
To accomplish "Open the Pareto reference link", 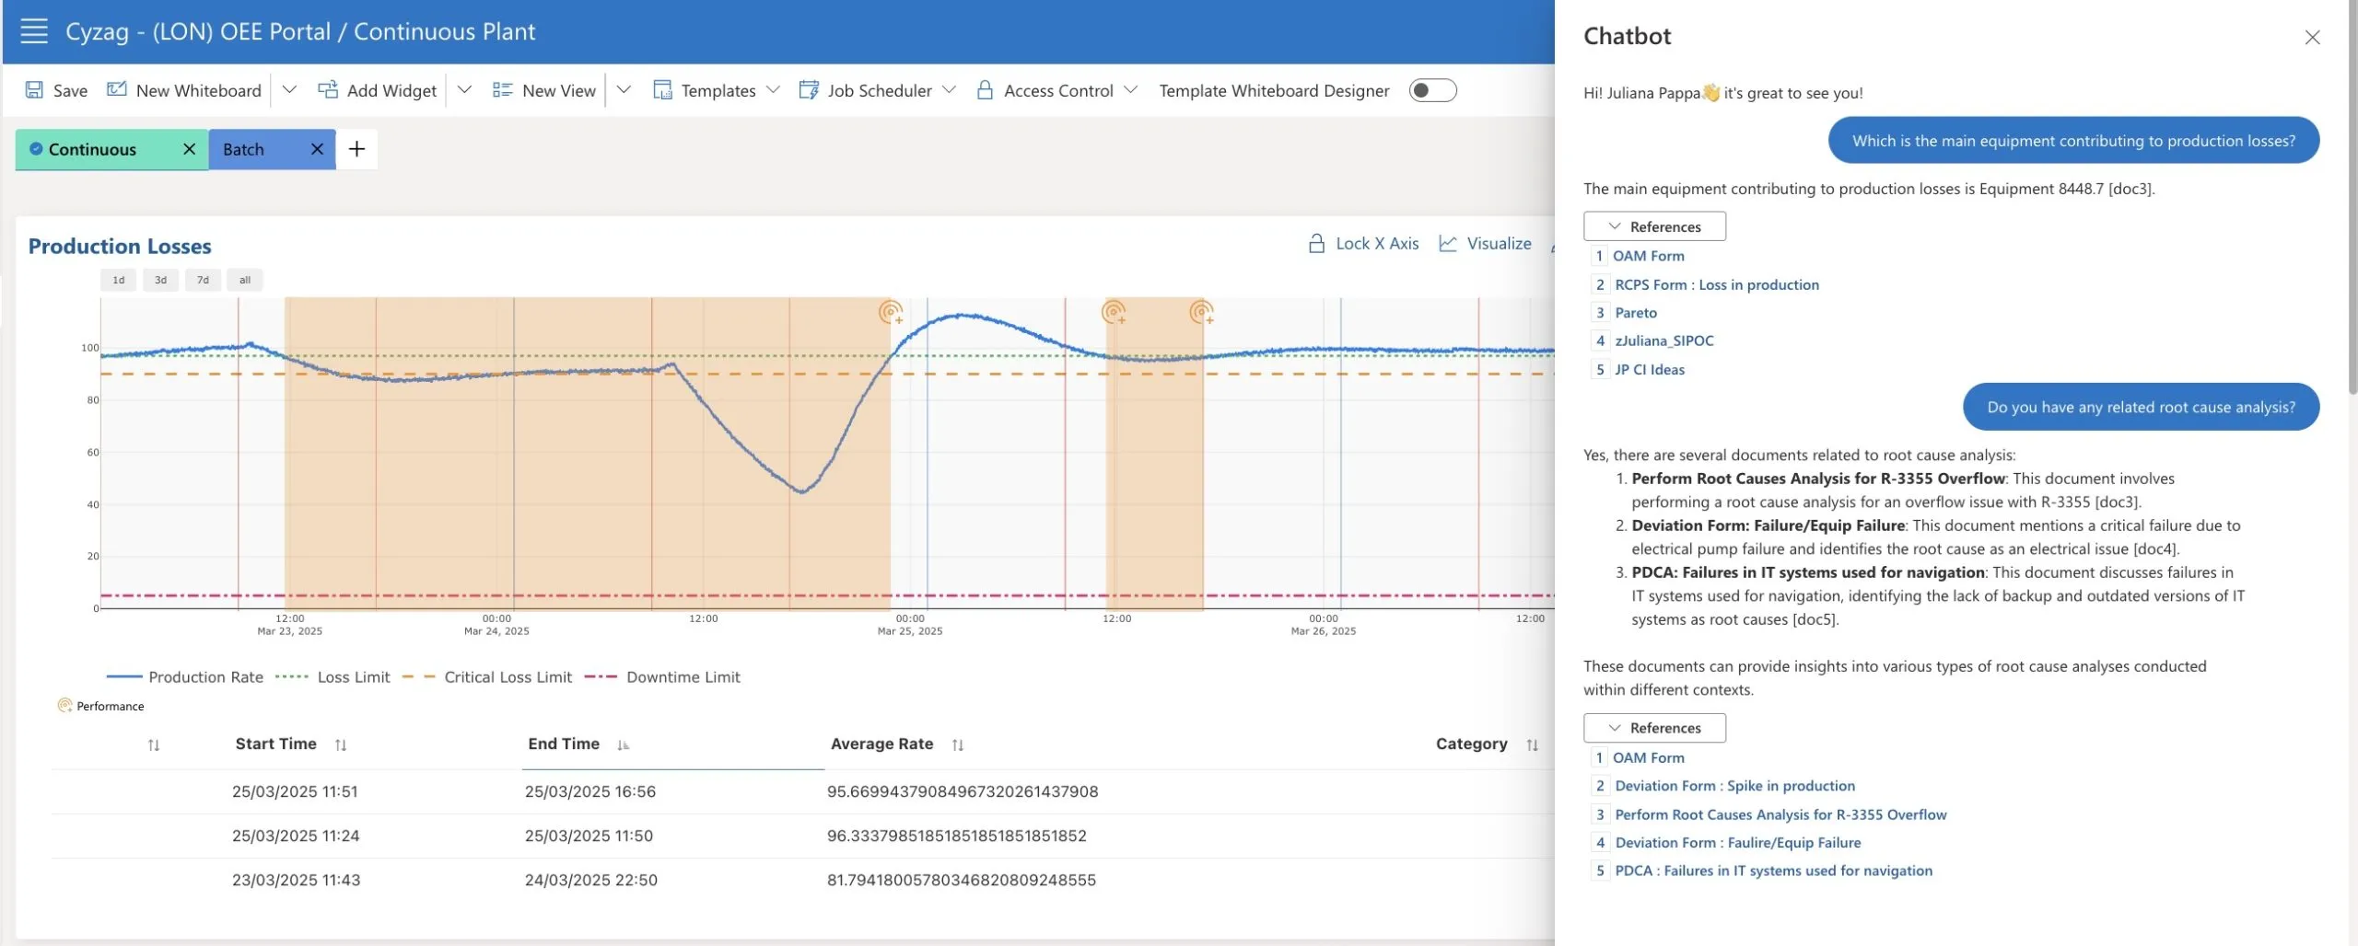I will (1636, 313).
